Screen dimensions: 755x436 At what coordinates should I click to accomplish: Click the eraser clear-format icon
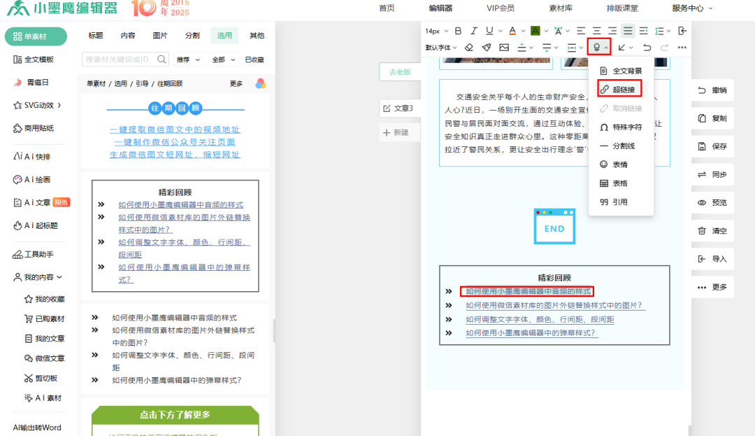pos(469,48)
